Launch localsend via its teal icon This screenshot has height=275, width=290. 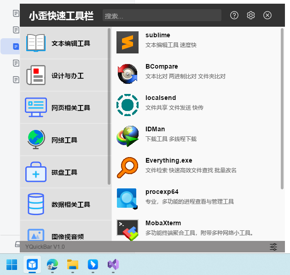point(128,105)
